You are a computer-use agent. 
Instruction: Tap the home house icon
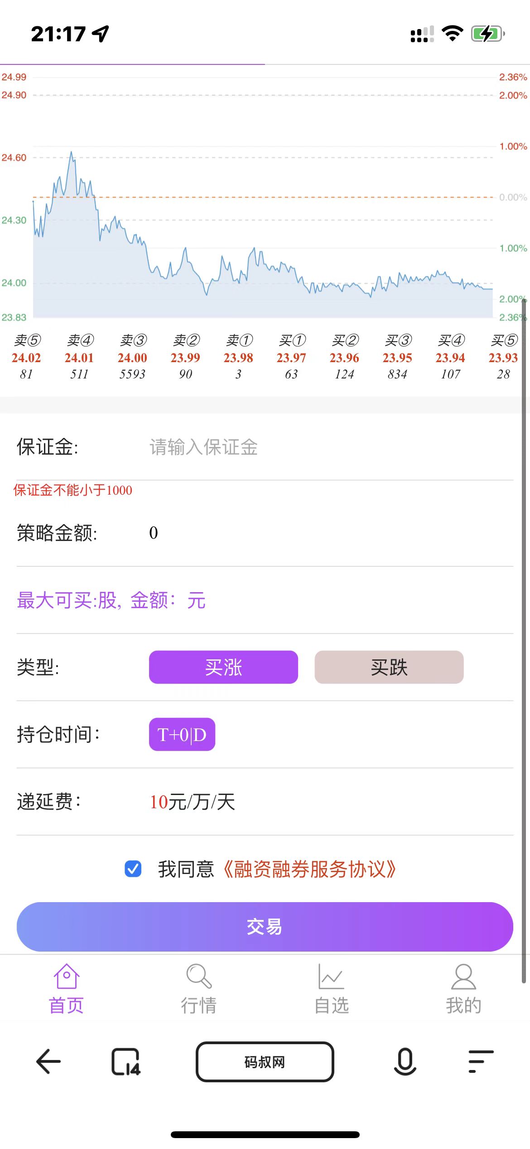[x=67, y=977]
